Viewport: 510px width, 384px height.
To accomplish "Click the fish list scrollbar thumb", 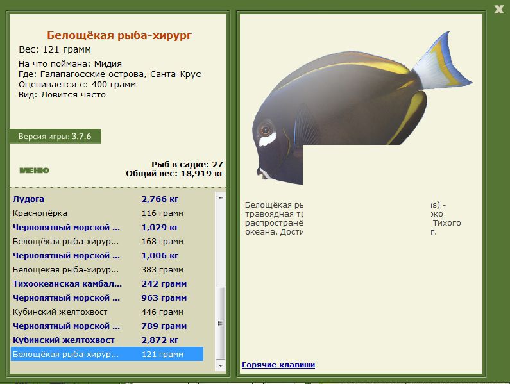I will tap(221, 323).
